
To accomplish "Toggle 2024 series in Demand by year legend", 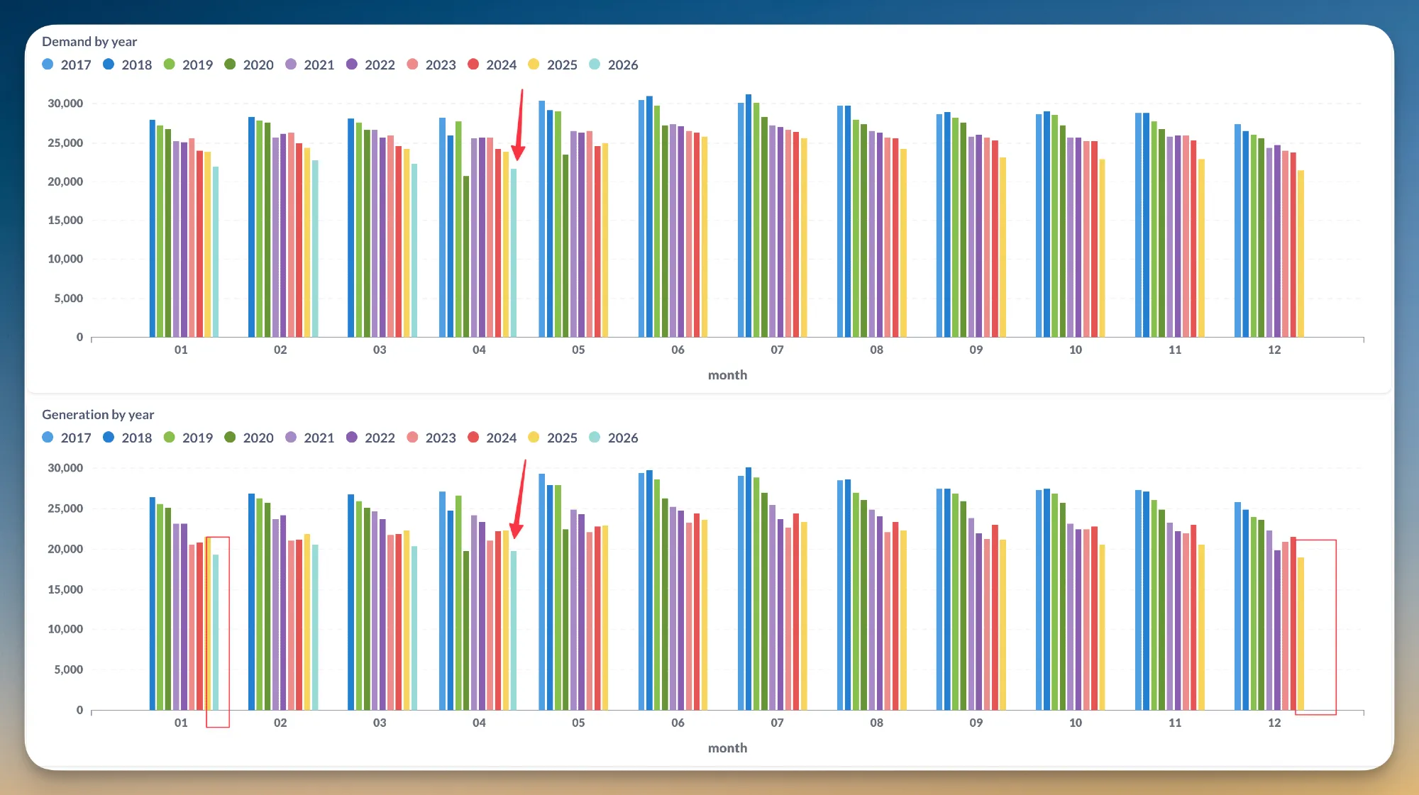I will coord(492,65).
